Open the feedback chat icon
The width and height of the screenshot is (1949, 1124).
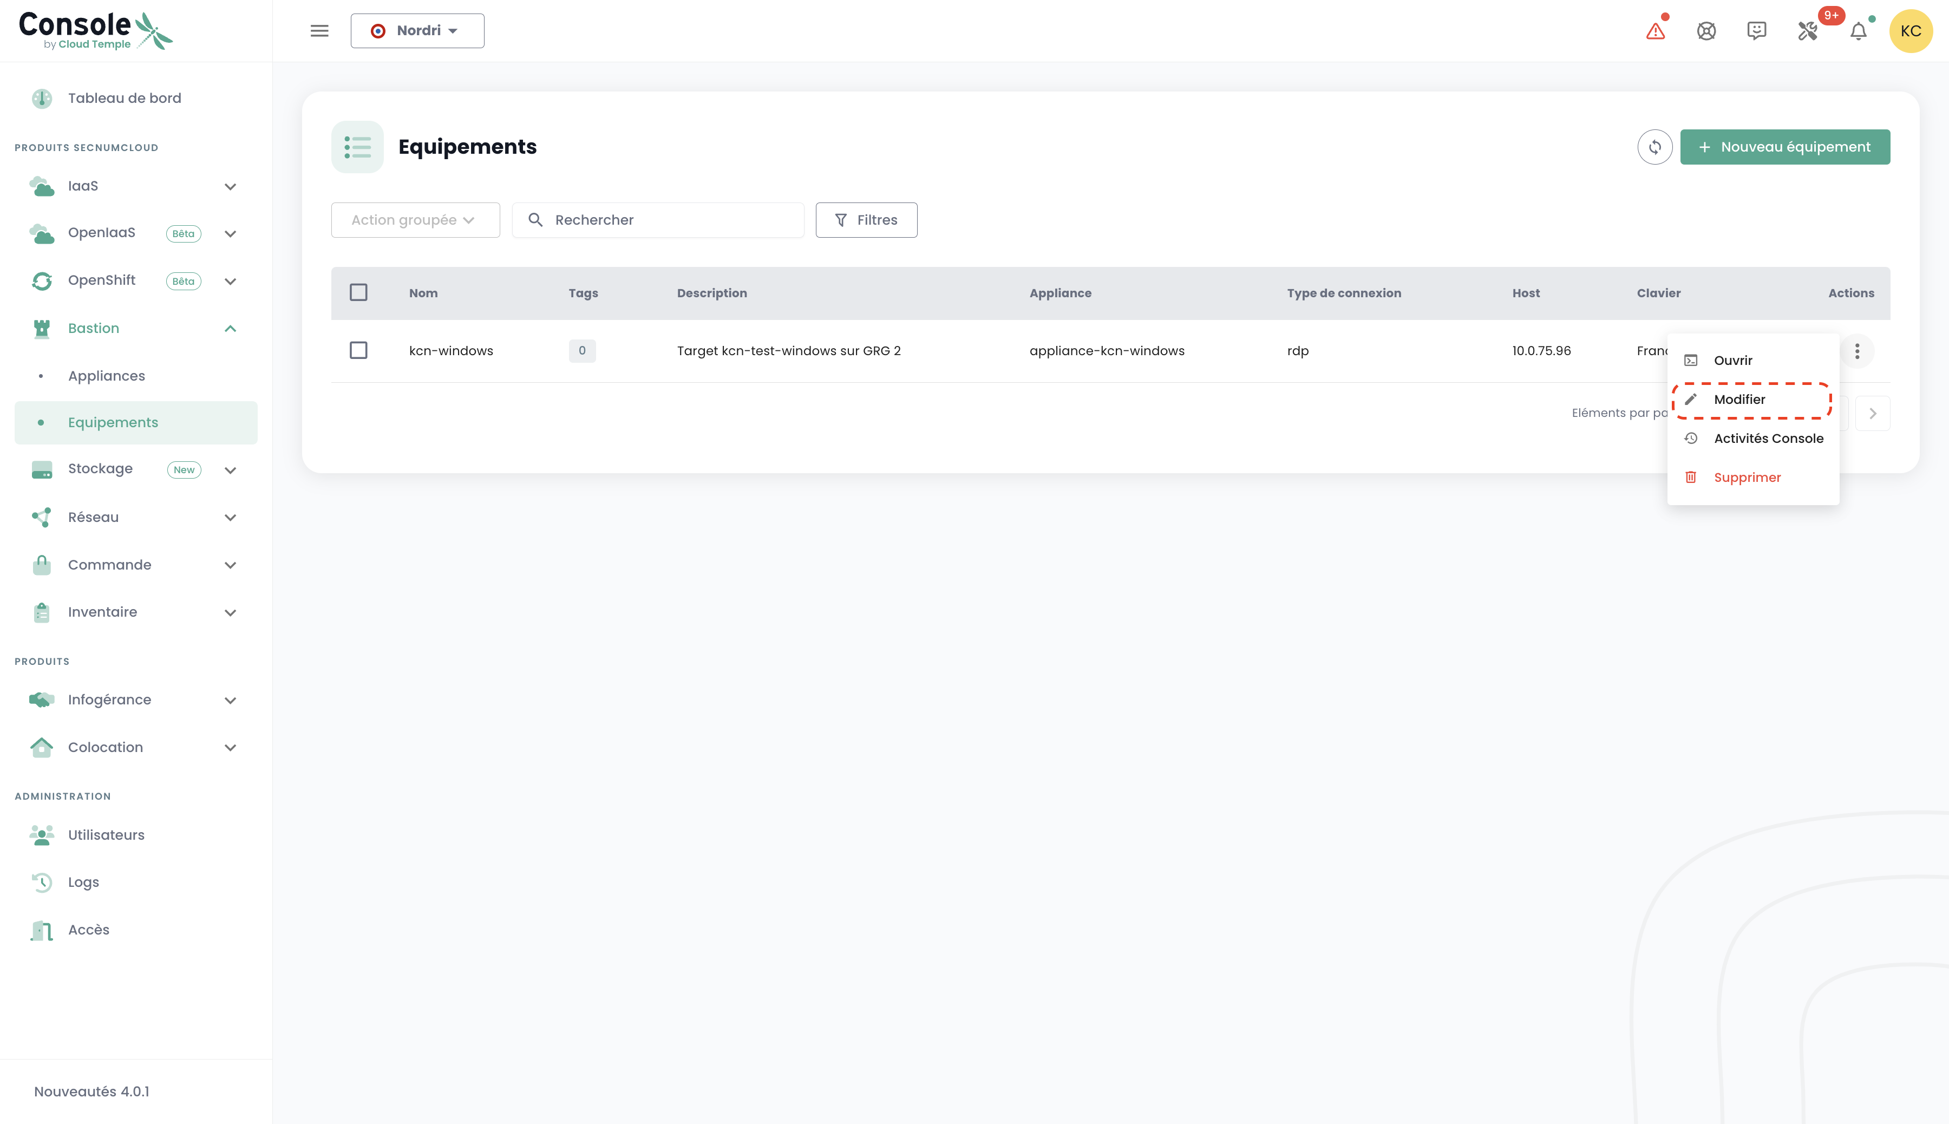1757,31
